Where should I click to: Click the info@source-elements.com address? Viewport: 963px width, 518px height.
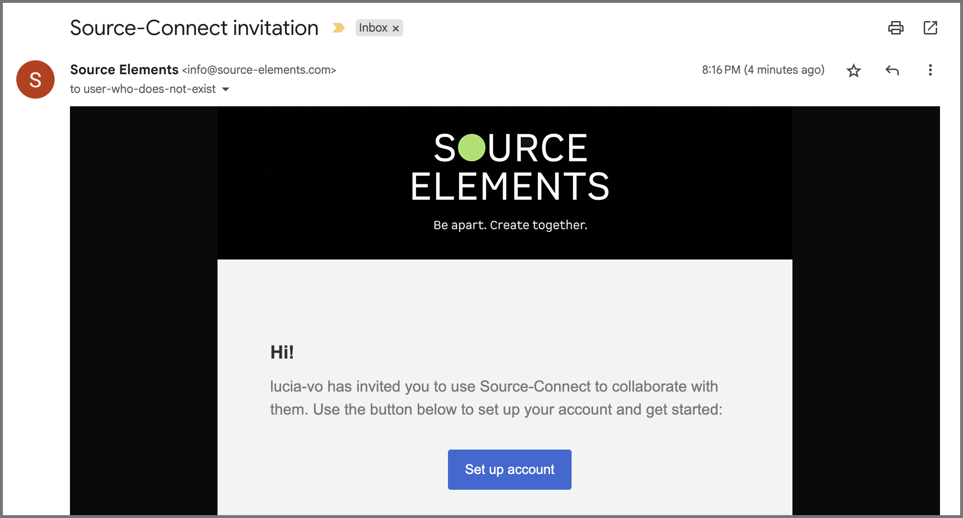coord(259,70)
